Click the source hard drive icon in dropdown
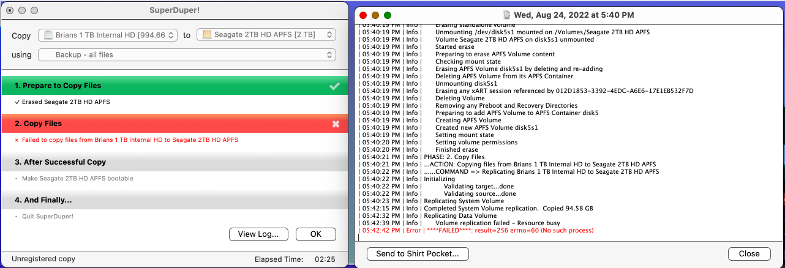This screenshot has width=785, height=268. coord(48,35)
